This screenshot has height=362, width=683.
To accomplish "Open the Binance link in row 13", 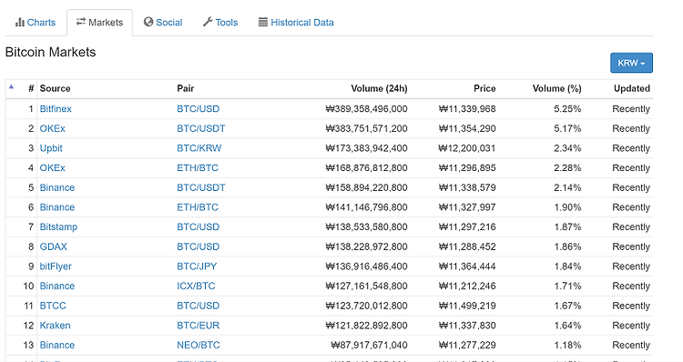I will [x=57, y=345].
